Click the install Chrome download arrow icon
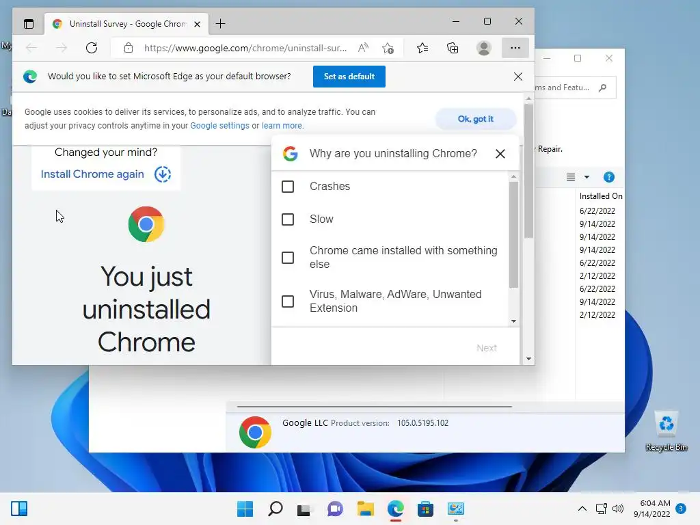This screenshot has width=700, height=525. coord(163,174)
